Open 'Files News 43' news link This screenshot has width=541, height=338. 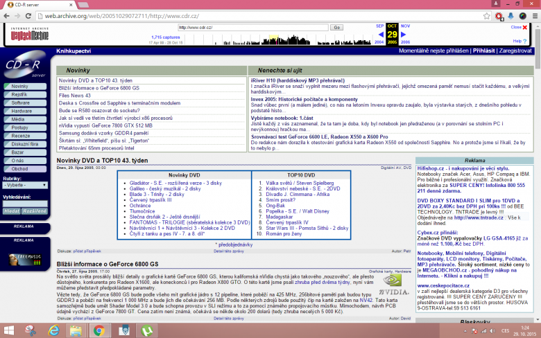click(x=74, y=96)
